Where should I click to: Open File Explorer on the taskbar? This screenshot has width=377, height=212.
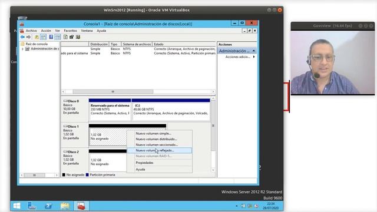(x=65, y=206)
